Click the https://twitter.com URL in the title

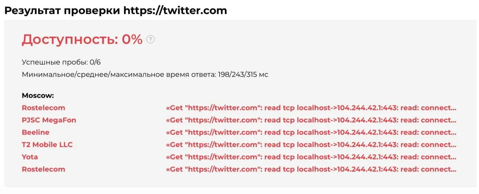[175, 10]
